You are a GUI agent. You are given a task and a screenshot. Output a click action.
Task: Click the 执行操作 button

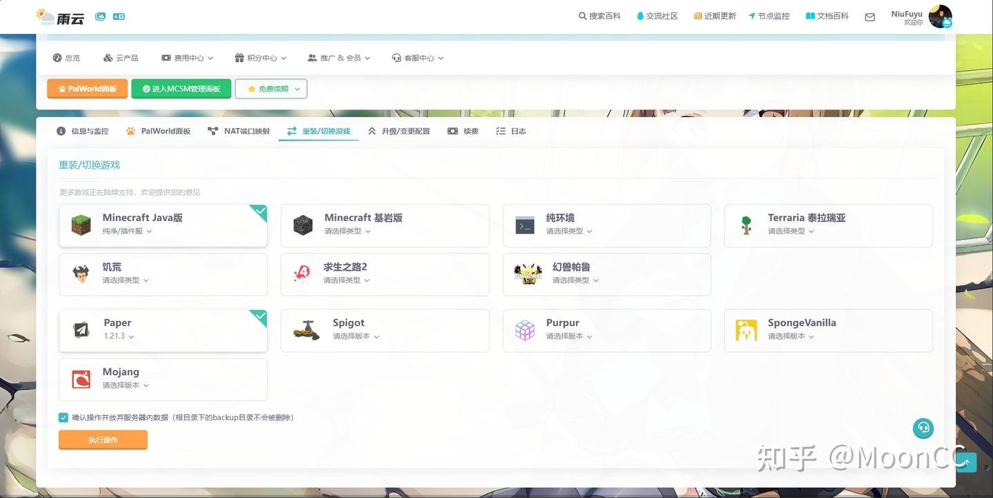tap(103, 439)
